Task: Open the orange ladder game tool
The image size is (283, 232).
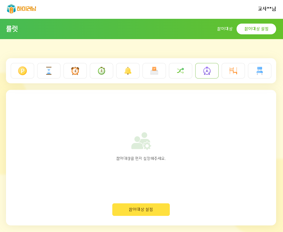Action: 233,71
